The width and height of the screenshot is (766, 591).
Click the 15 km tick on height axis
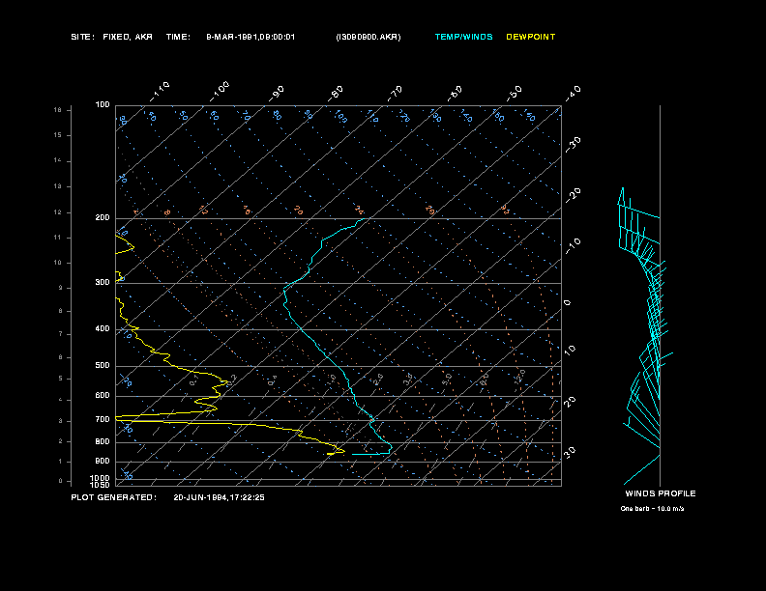pyautogui.click(x=58, y=135)
